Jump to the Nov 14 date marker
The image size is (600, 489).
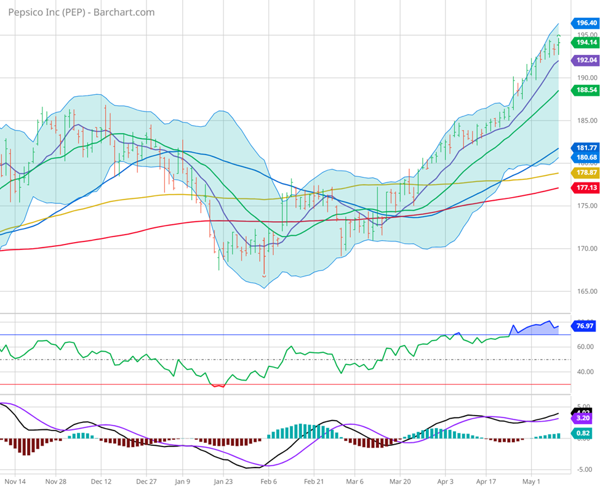15,480
